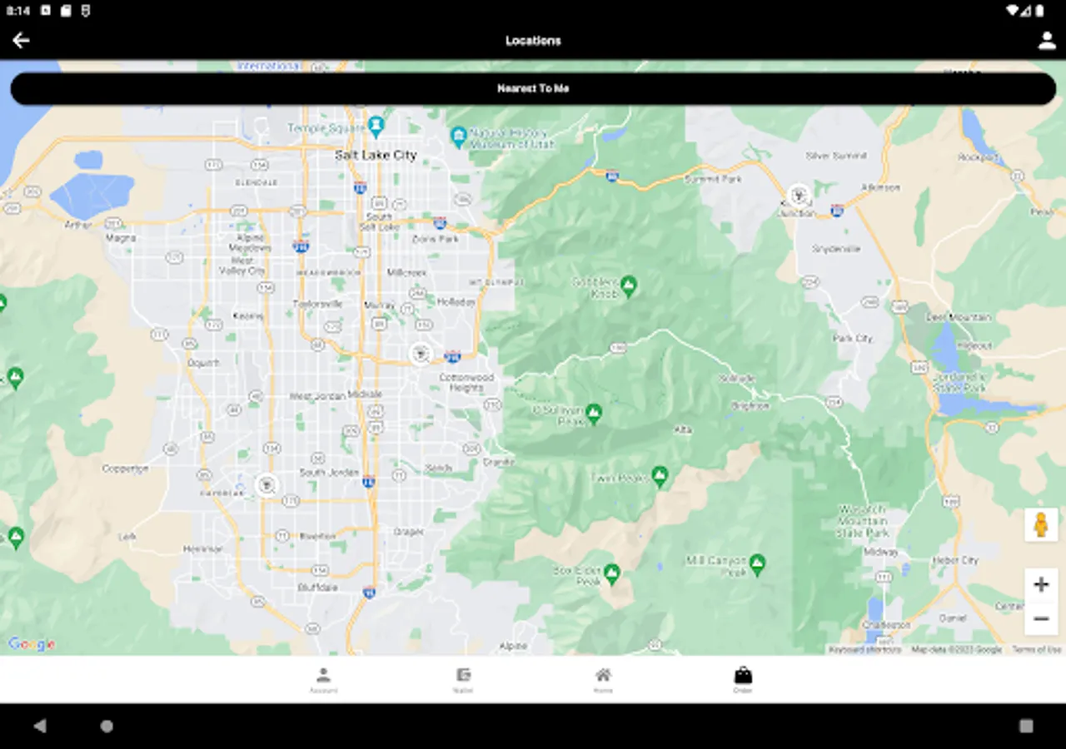Click the Box Elder Peak marker
The height and width of the screenshot is (749, 1066).
point(612,573)
